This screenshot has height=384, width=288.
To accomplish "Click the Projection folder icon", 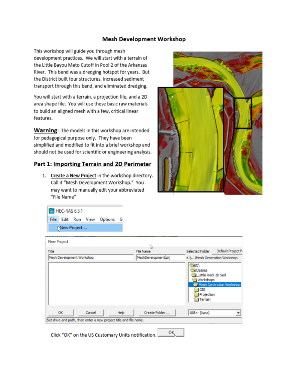I will click(196, 295).
